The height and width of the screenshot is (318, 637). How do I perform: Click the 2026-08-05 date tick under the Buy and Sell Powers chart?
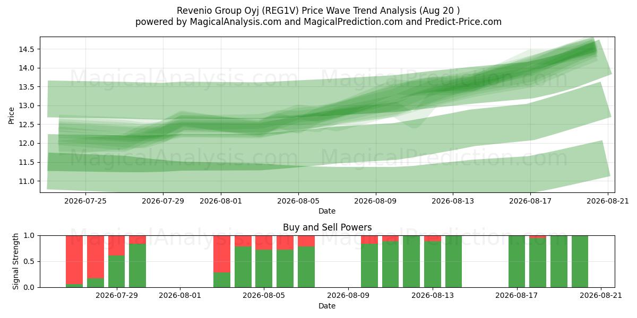264,296
